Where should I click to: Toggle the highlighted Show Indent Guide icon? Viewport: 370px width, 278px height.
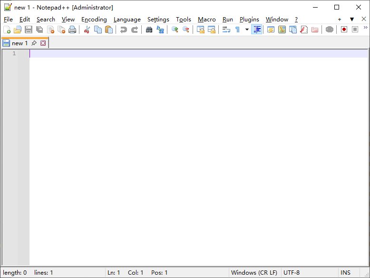[x=257, y=30]
